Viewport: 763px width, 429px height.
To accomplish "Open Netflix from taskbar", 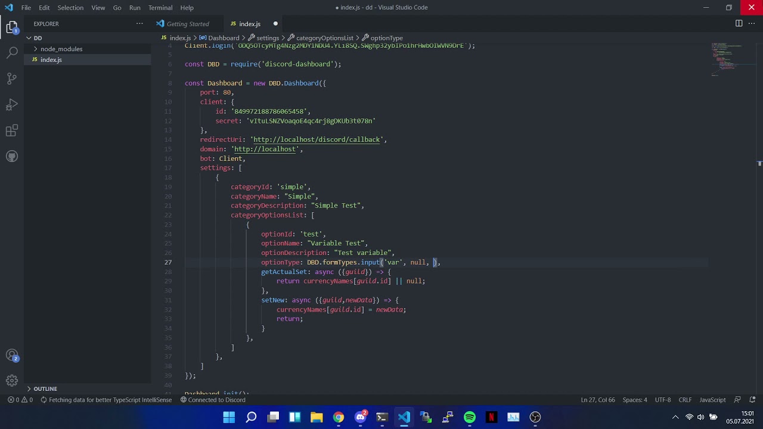I will click(x=491, y=417).
